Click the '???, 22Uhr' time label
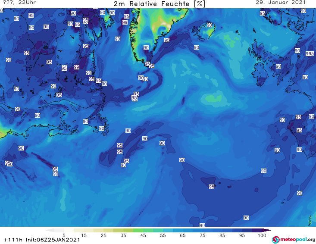The image size is (316, 244). click(19, 3)
